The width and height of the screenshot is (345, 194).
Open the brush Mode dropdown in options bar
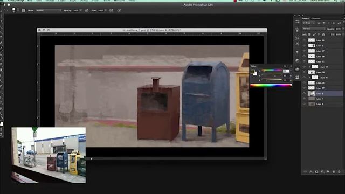(49, 10)
